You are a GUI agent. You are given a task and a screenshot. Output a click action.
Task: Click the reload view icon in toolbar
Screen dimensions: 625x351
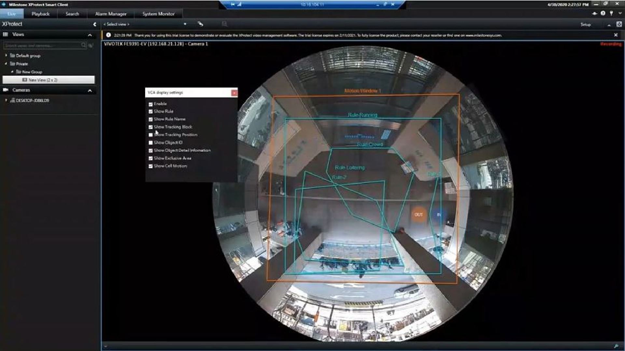(x=200, y=24)
